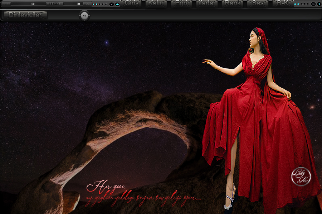Click the X icon left of Giriş
This screenshot has width=322, height=214.
pyautogui.click(x=112, y=4)
